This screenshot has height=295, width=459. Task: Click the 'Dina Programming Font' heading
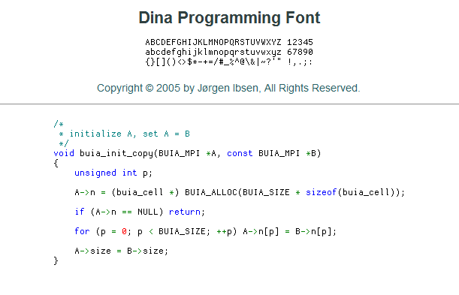(x=229, y=18)
